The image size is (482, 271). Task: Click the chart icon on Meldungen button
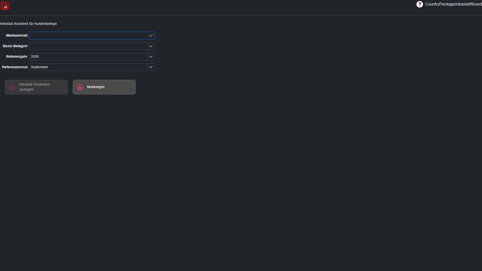80,87
